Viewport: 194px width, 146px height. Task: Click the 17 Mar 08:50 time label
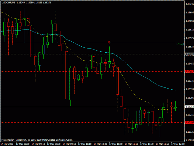(23, 144)
